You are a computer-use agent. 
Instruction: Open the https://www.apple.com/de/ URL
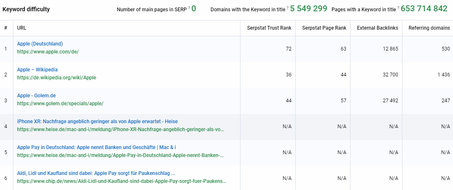[48, 52]
